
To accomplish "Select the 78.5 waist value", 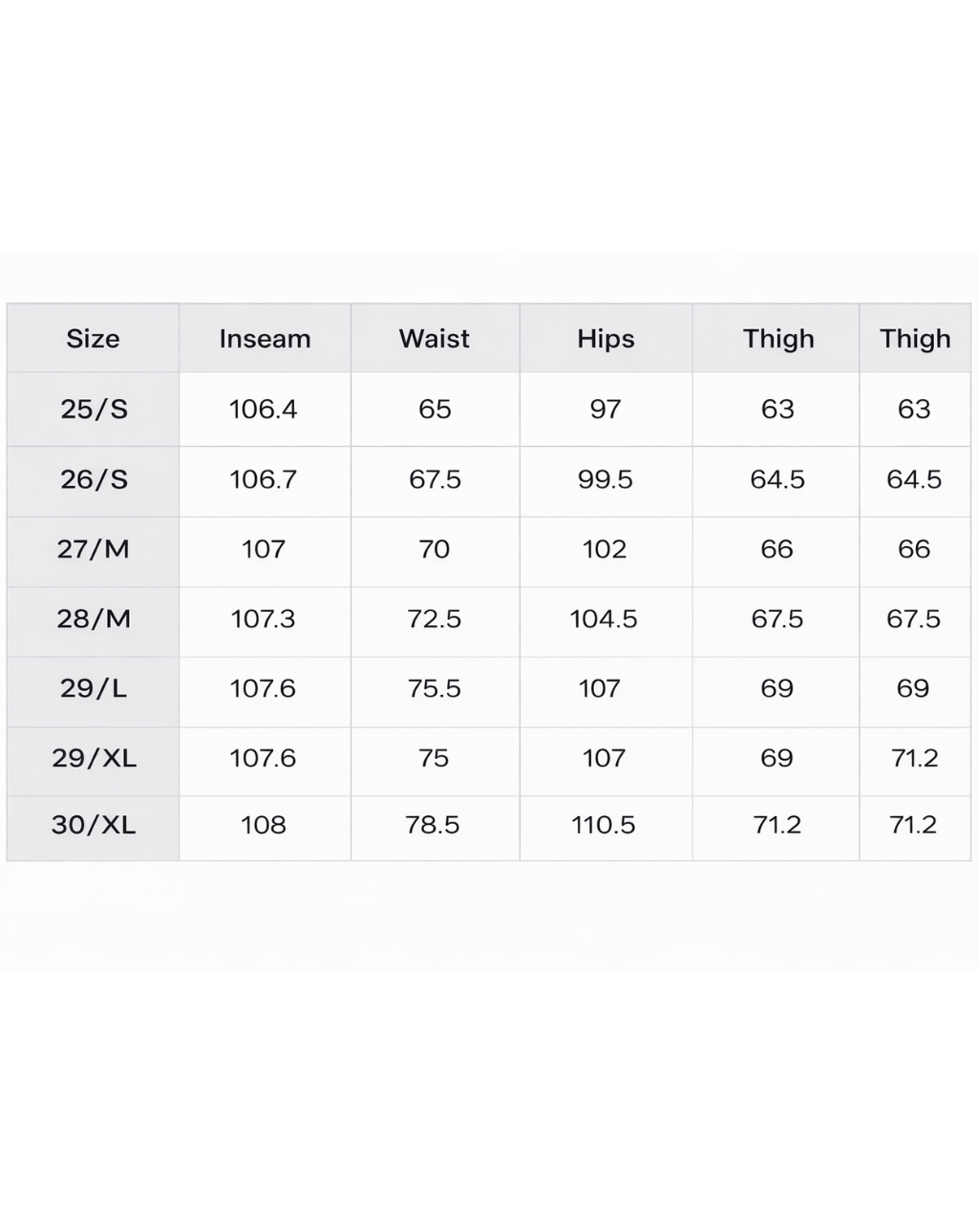I will pyautogui.click(x=433, y=825).
